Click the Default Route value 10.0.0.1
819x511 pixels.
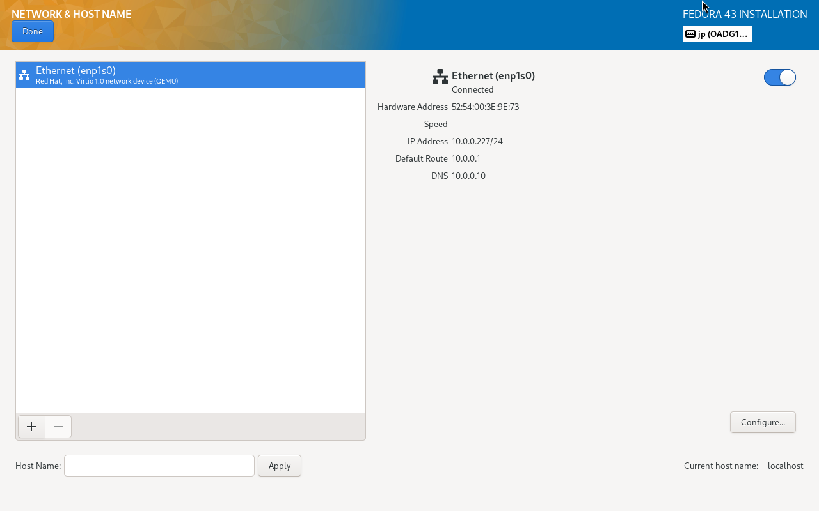click(x=466, y=158)
